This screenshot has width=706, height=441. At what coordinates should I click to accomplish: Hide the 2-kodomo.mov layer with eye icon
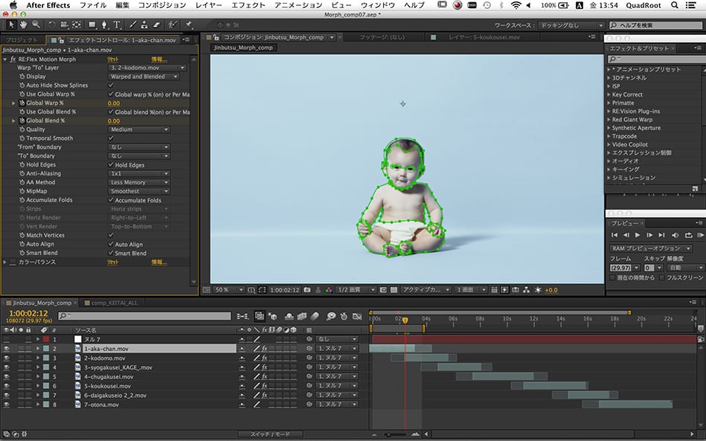click(x=6, y=358)
